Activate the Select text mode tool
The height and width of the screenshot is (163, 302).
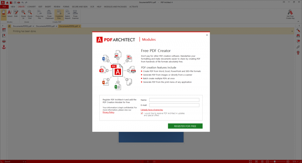point(10,14)
